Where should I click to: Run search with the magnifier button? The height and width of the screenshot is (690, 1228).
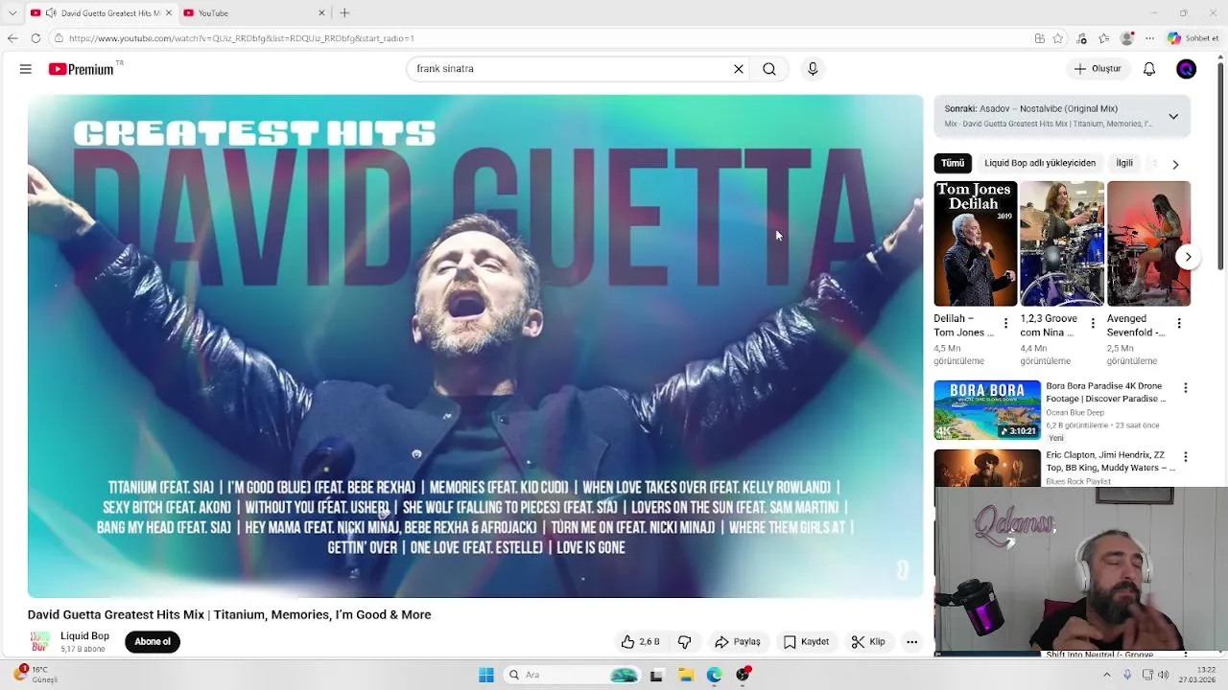coord(769,69)
